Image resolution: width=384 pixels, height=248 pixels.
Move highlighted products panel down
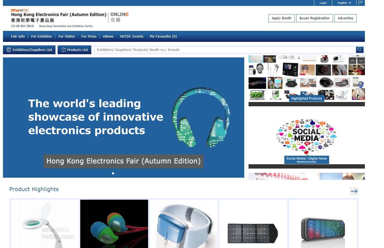[361, 61]
